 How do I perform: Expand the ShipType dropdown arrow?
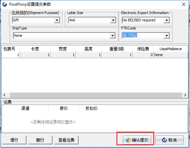(x=112, y=35)
